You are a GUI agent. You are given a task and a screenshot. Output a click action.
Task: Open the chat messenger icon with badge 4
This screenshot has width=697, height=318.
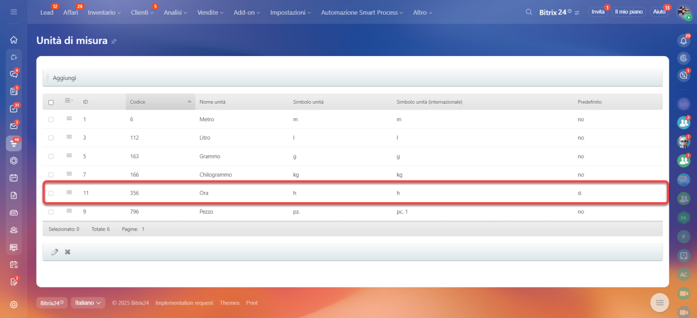tap(14, 74)
